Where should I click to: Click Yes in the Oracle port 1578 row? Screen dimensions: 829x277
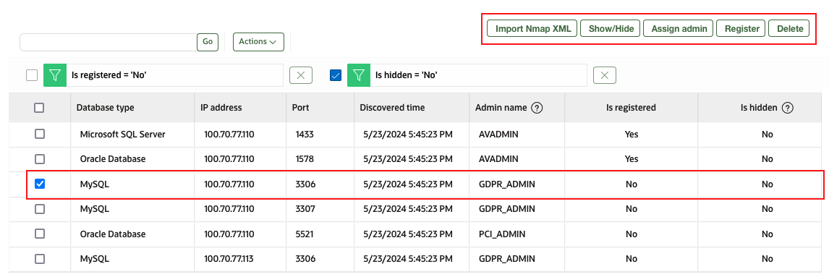632,159
